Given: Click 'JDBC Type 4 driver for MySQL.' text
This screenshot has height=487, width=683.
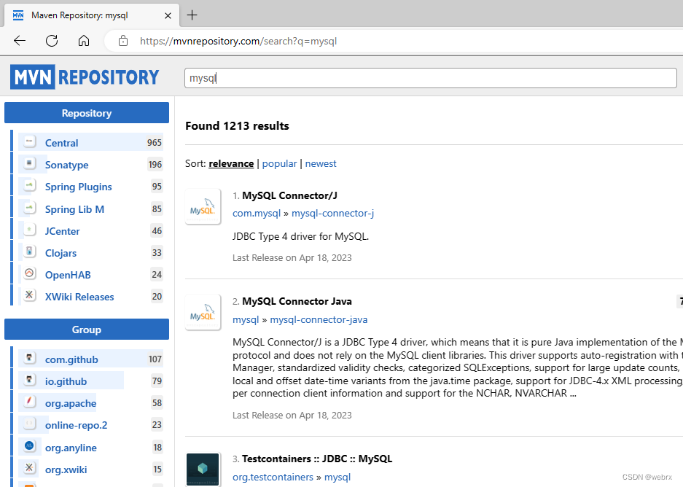Looking at the screenshot, I should point(300,236).
